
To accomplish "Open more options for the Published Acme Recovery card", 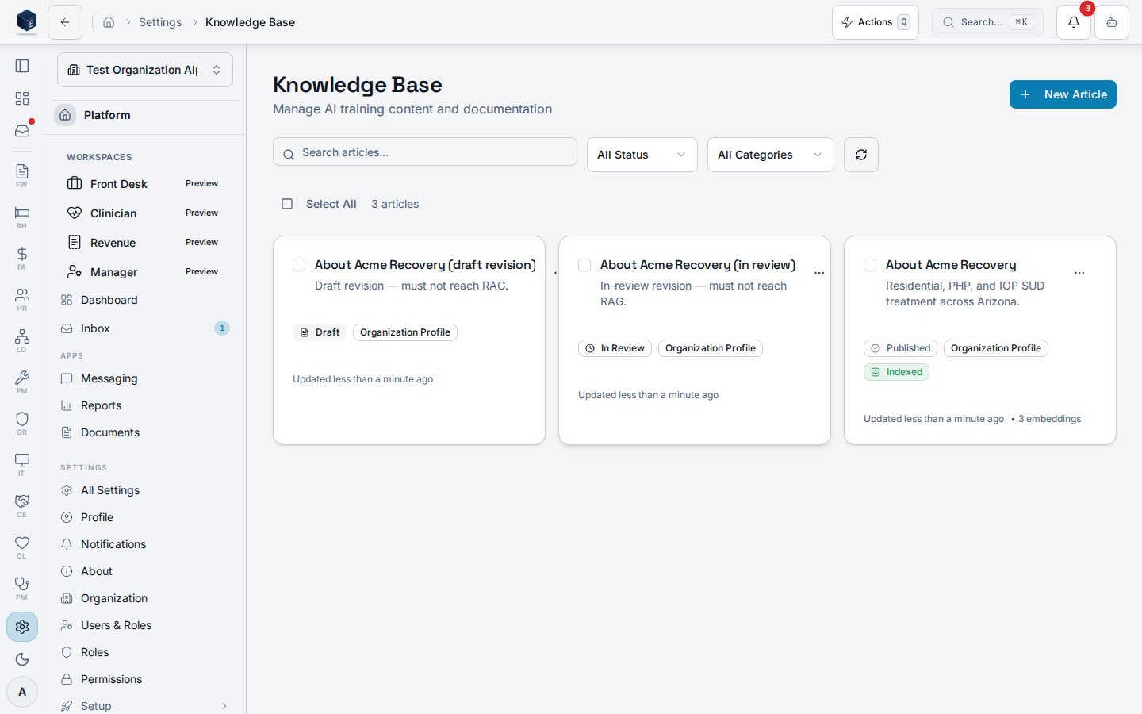I will click(x=1079, y=273).
